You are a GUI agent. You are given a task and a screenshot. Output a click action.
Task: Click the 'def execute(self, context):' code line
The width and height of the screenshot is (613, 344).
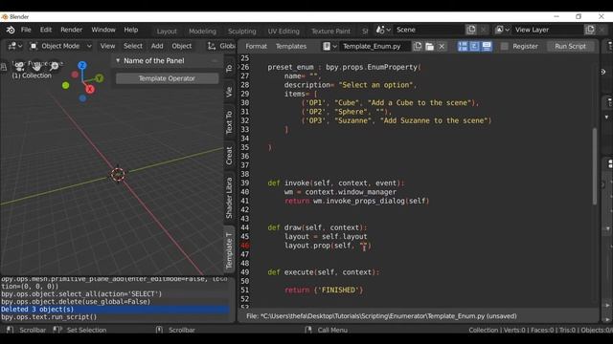point(324,272)
